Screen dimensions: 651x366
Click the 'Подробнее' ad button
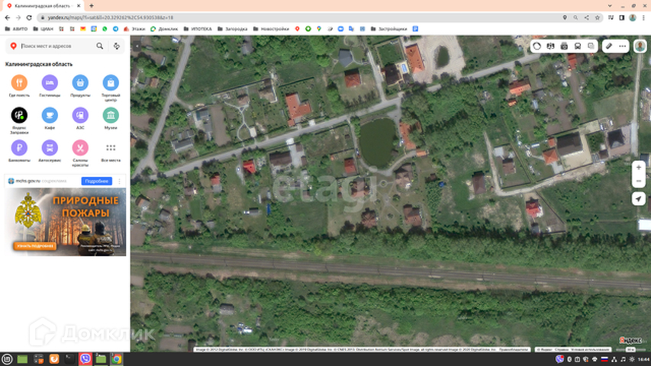[x=96, y=181]
